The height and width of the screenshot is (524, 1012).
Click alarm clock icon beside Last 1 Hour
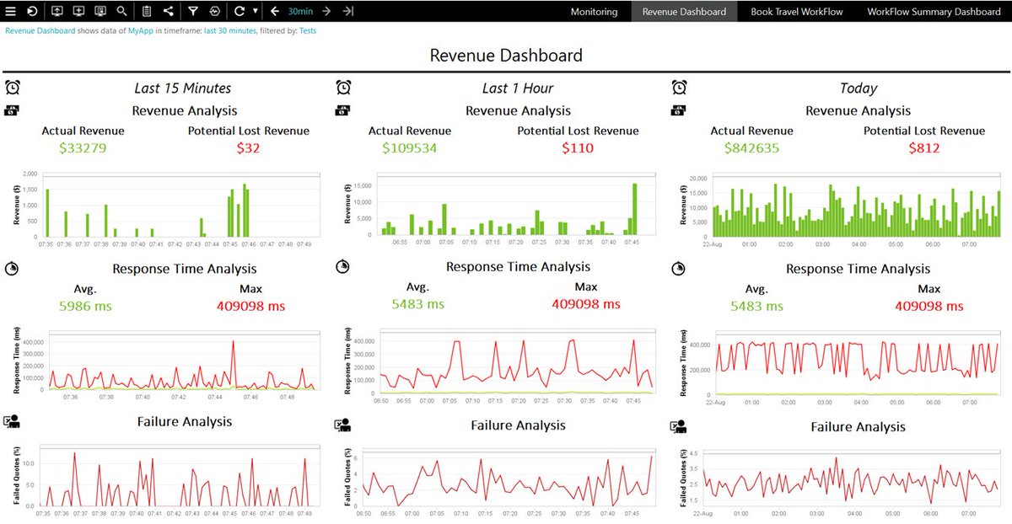[x=343, y=88]
